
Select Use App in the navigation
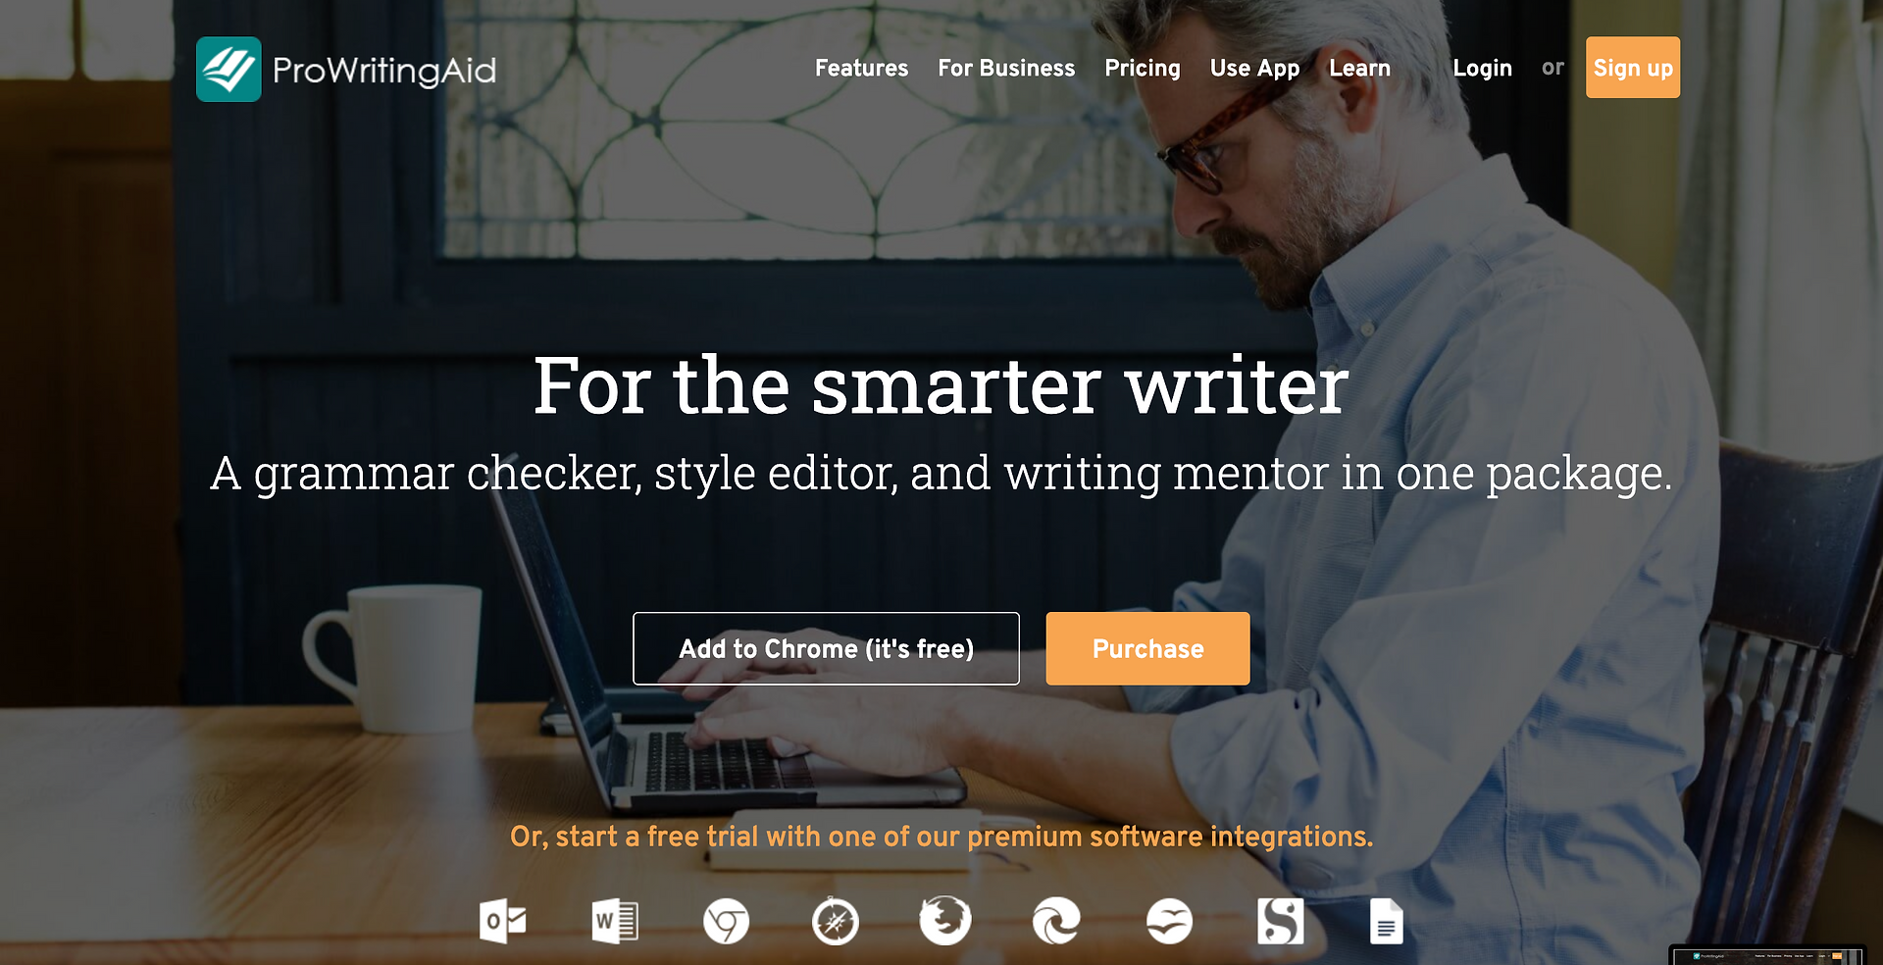click(x=1254, y=68)
